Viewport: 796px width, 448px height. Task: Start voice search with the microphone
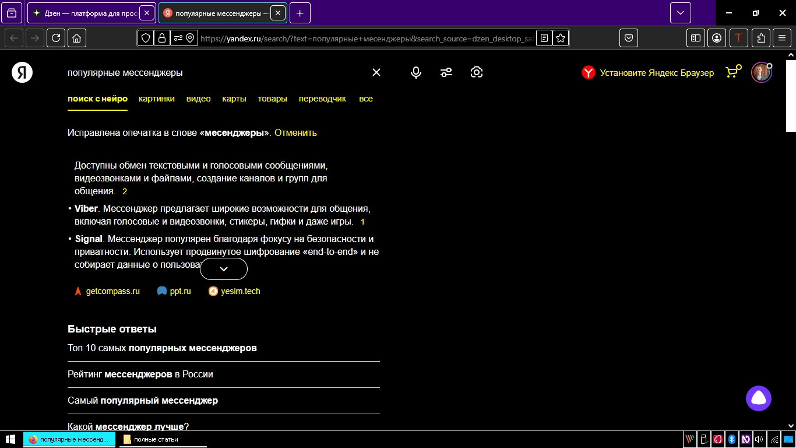[x=416, y=72]
